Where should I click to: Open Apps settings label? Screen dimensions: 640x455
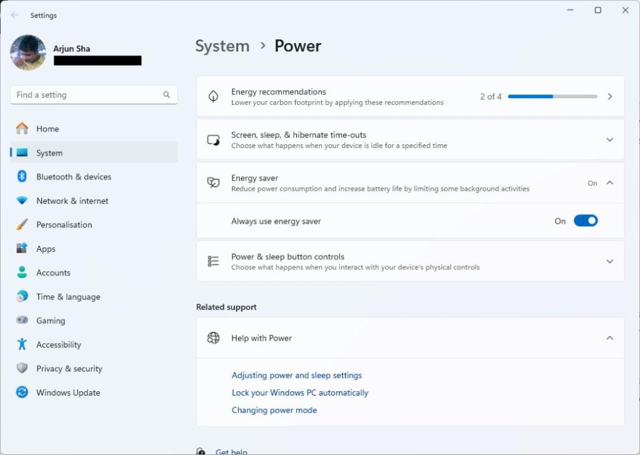point(46,249)
